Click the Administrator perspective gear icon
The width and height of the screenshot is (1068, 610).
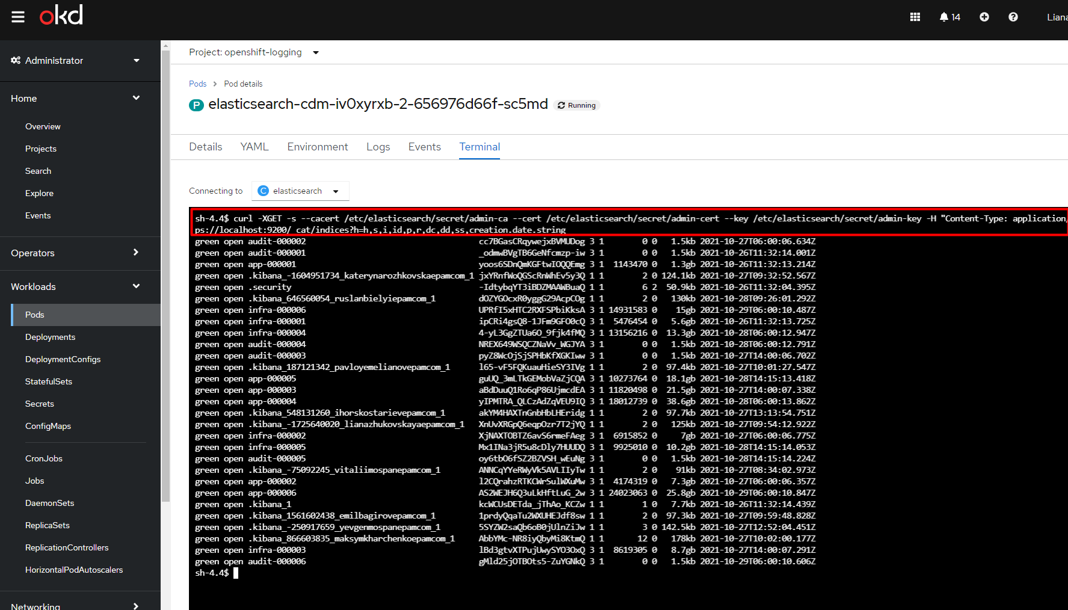pyautogui.click(x=16, y=61)
